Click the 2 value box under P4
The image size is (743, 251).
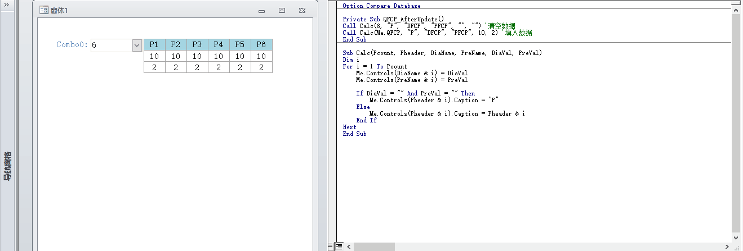pyautogui.click(x=219, y=67)
